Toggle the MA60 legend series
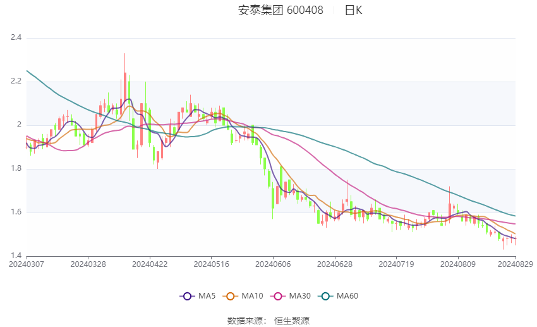537x327 pixels. pyautogui.click(x=338, y=296)
